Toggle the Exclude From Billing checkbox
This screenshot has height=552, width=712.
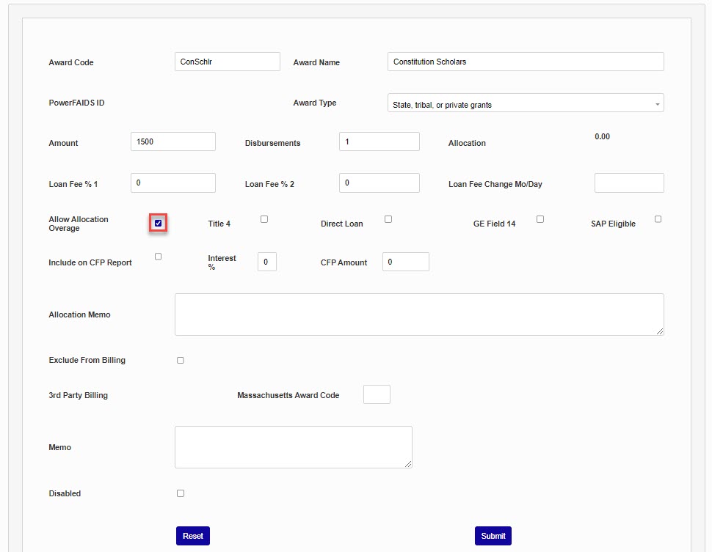(181, 360)
